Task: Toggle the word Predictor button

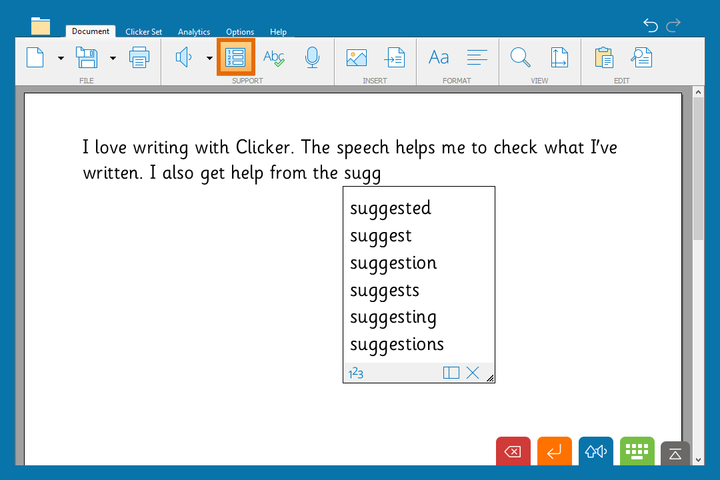Action: [236, 57]
